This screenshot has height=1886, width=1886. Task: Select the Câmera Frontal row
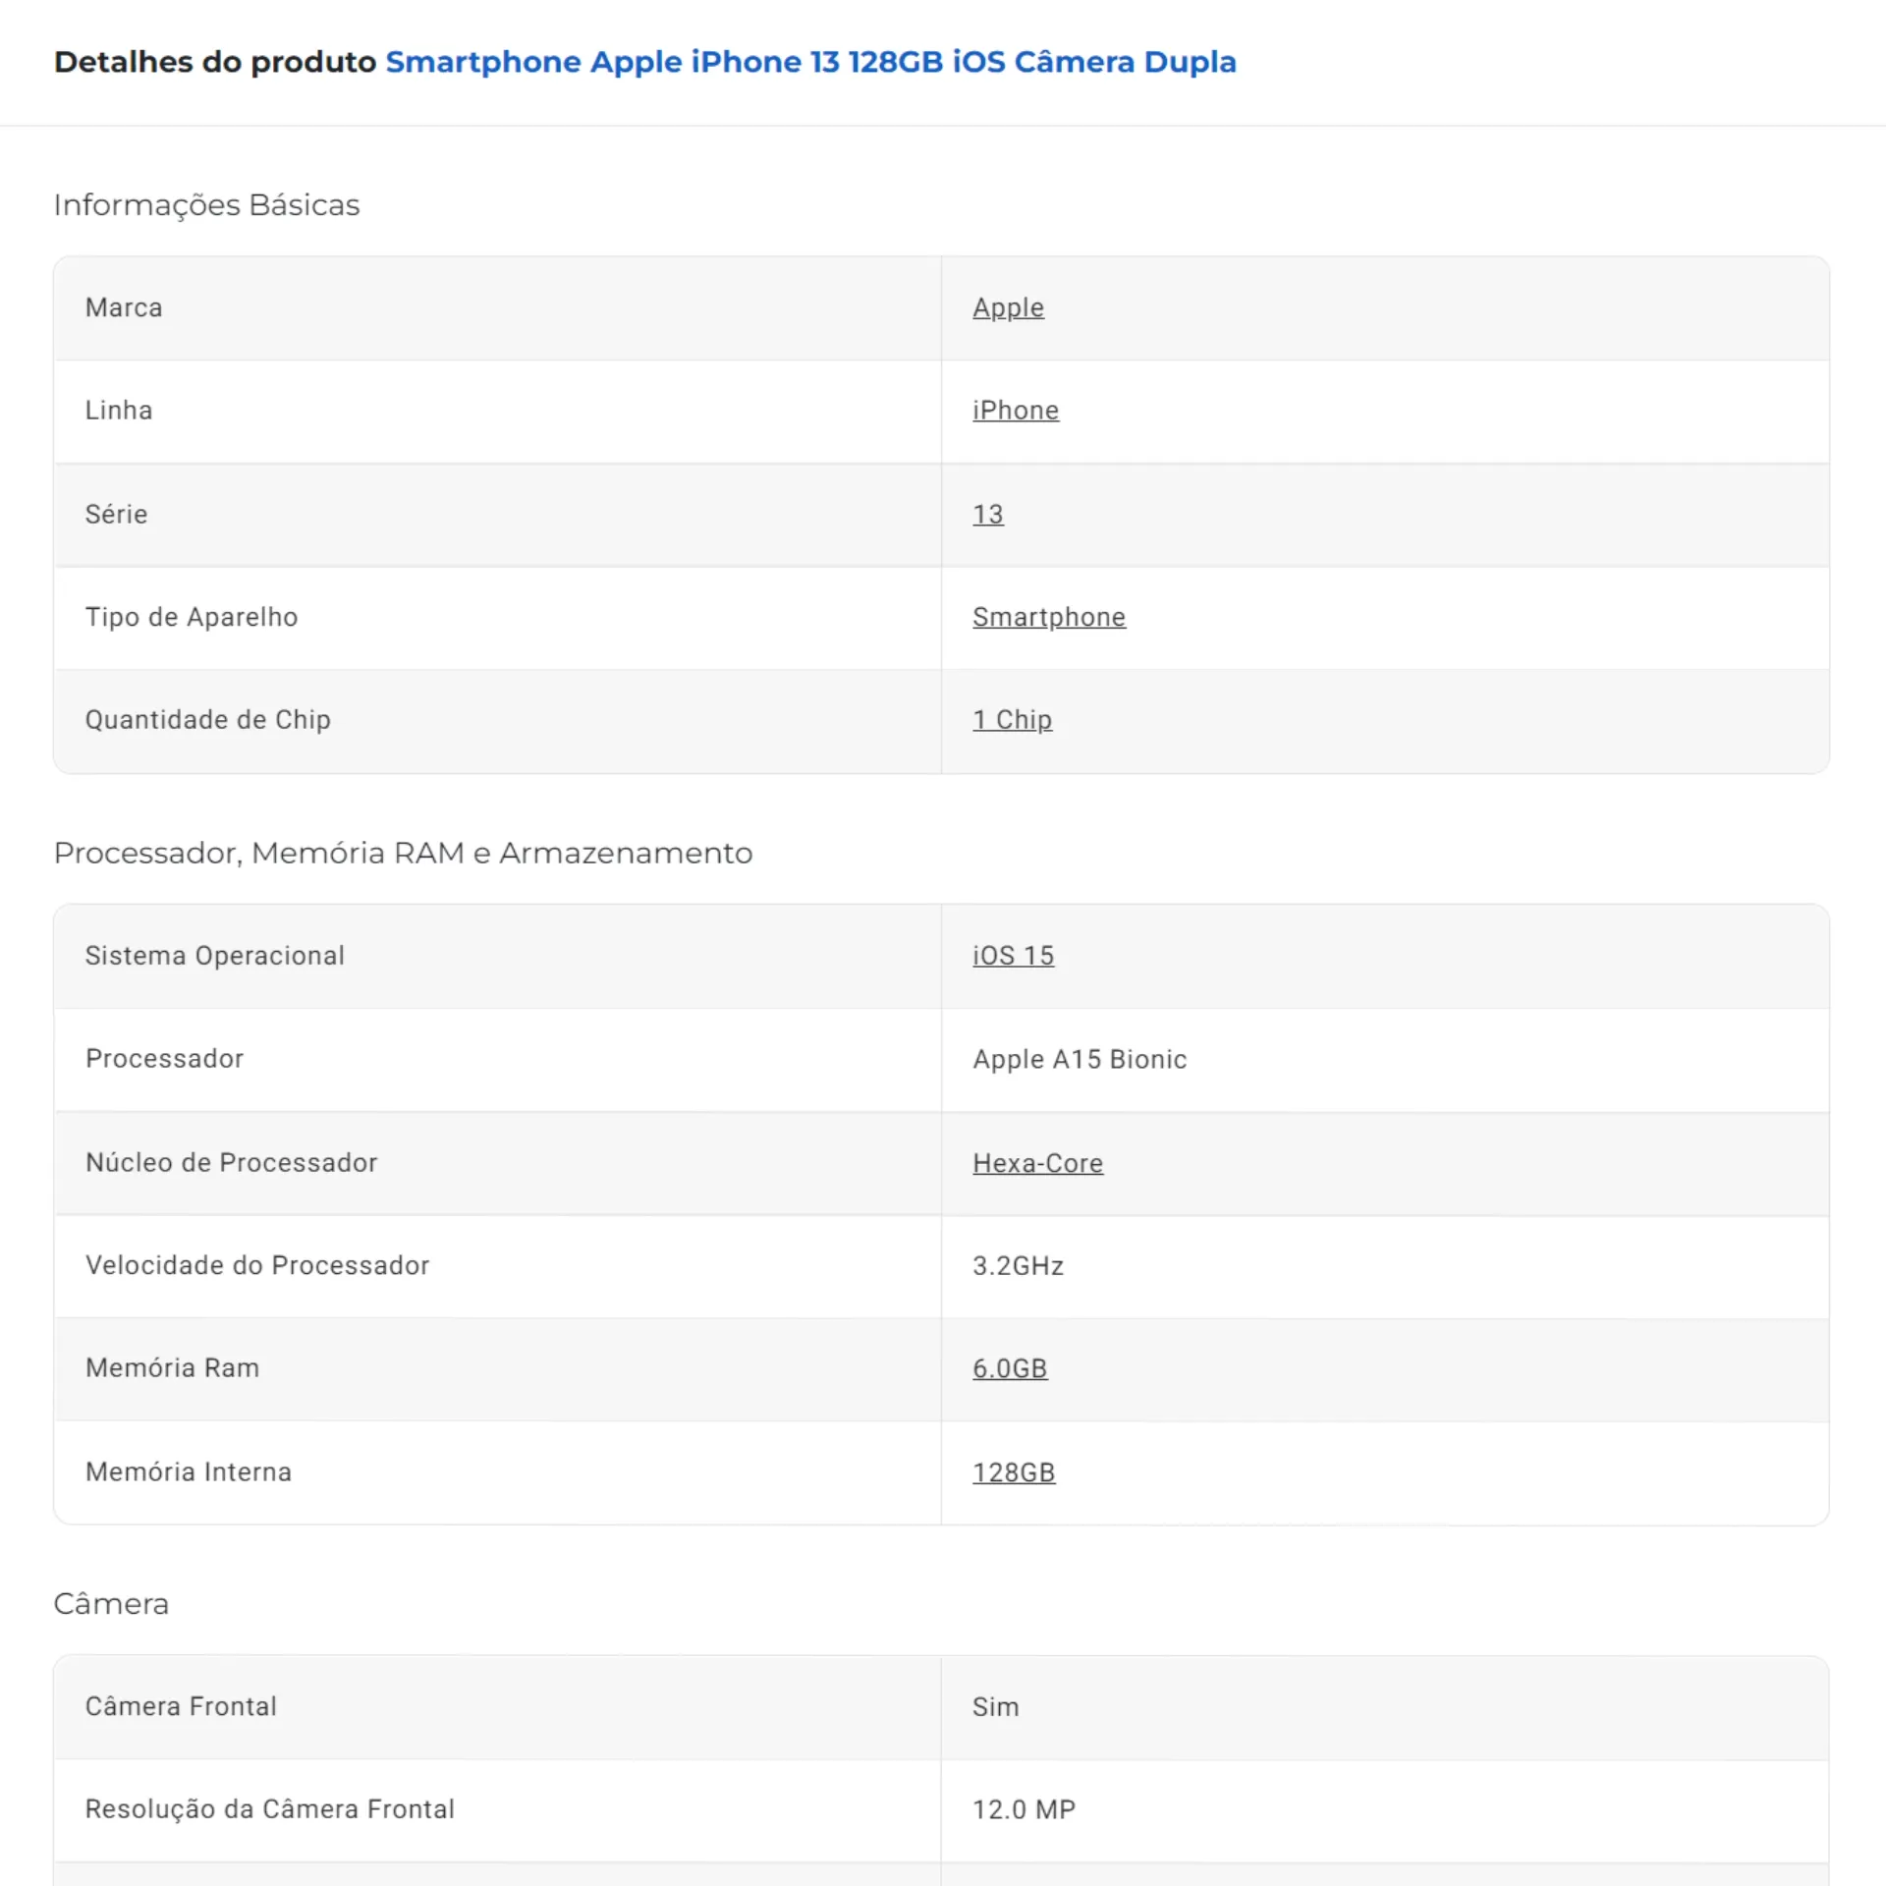pos(181,1706)
